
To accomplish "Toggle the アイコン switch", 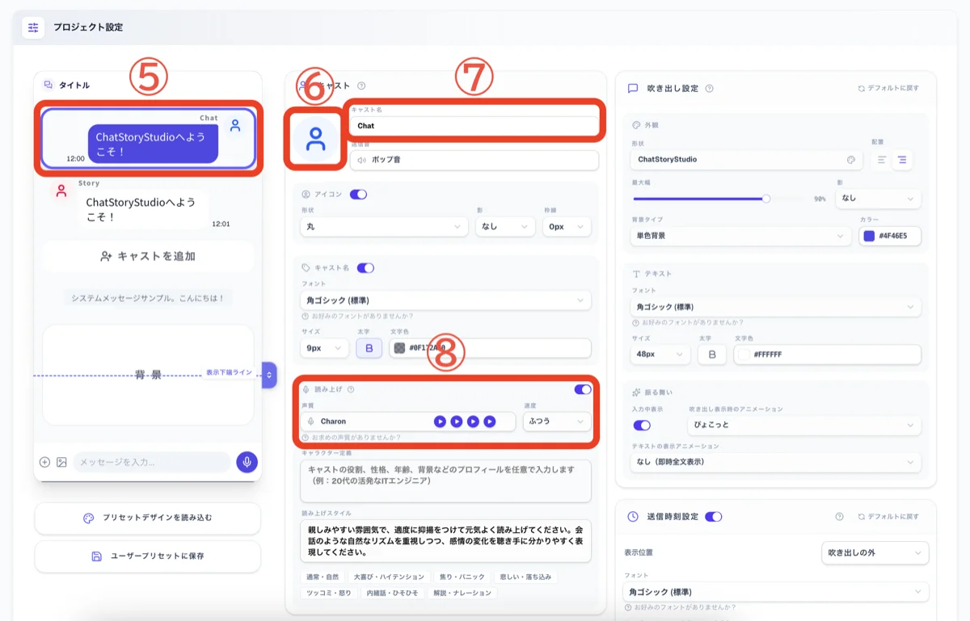I will (358, 195).
